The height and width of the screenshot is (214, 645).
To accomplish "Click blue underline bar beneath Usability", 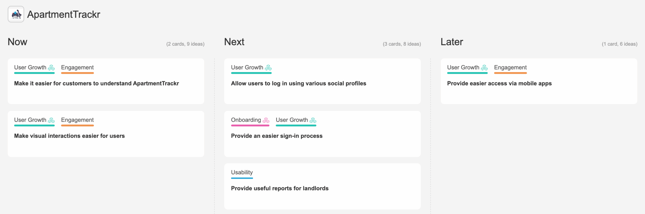I will click(x=242, y=178).
